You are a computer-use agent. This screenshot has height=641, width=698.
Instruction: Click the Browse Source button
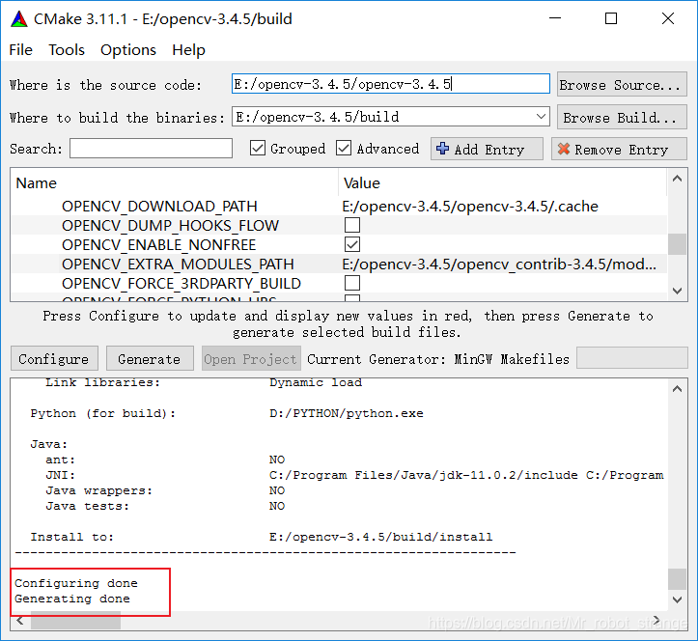point(622,84)
